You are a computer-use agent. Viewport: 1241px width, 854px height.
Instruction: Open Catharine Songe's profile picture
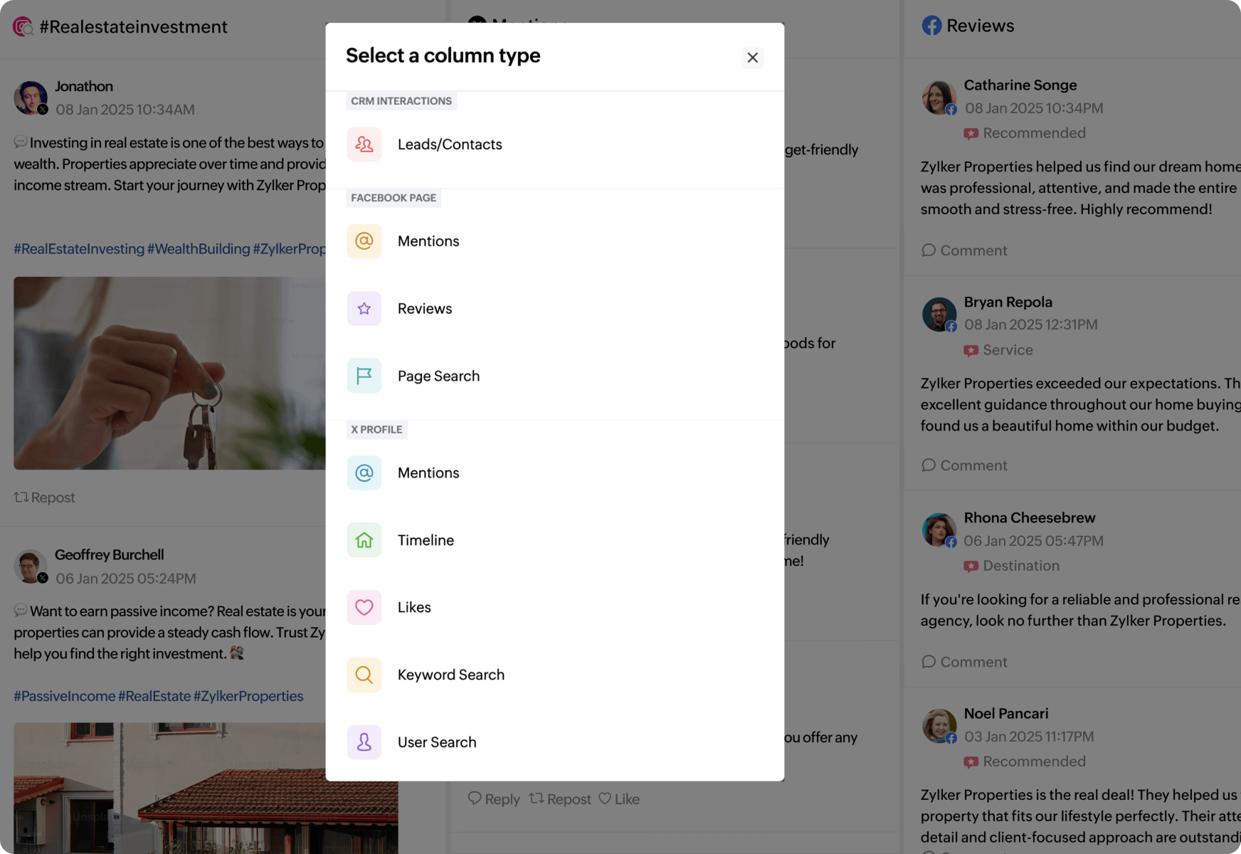939,97
